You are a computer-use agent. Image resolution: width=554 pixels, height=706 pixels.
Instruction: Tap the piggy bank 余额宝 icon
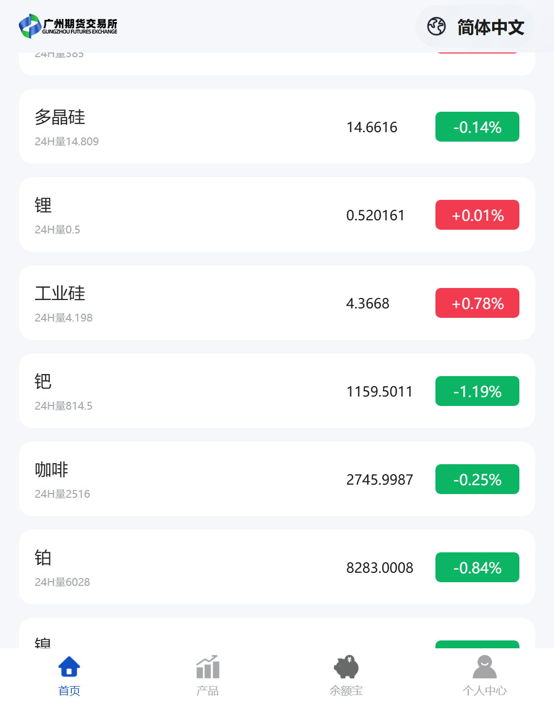tap(346, 667)
